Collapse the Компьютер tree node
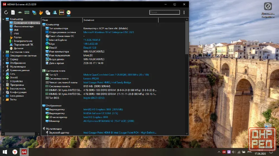This screenshot has width=279, height=156. click(x=3, y=19)
